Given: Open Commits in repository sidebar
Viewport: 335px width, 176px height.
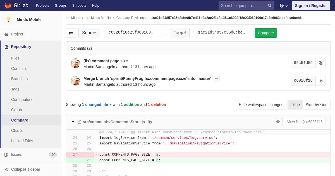Looking at the screenshot, I should (19, 68).
